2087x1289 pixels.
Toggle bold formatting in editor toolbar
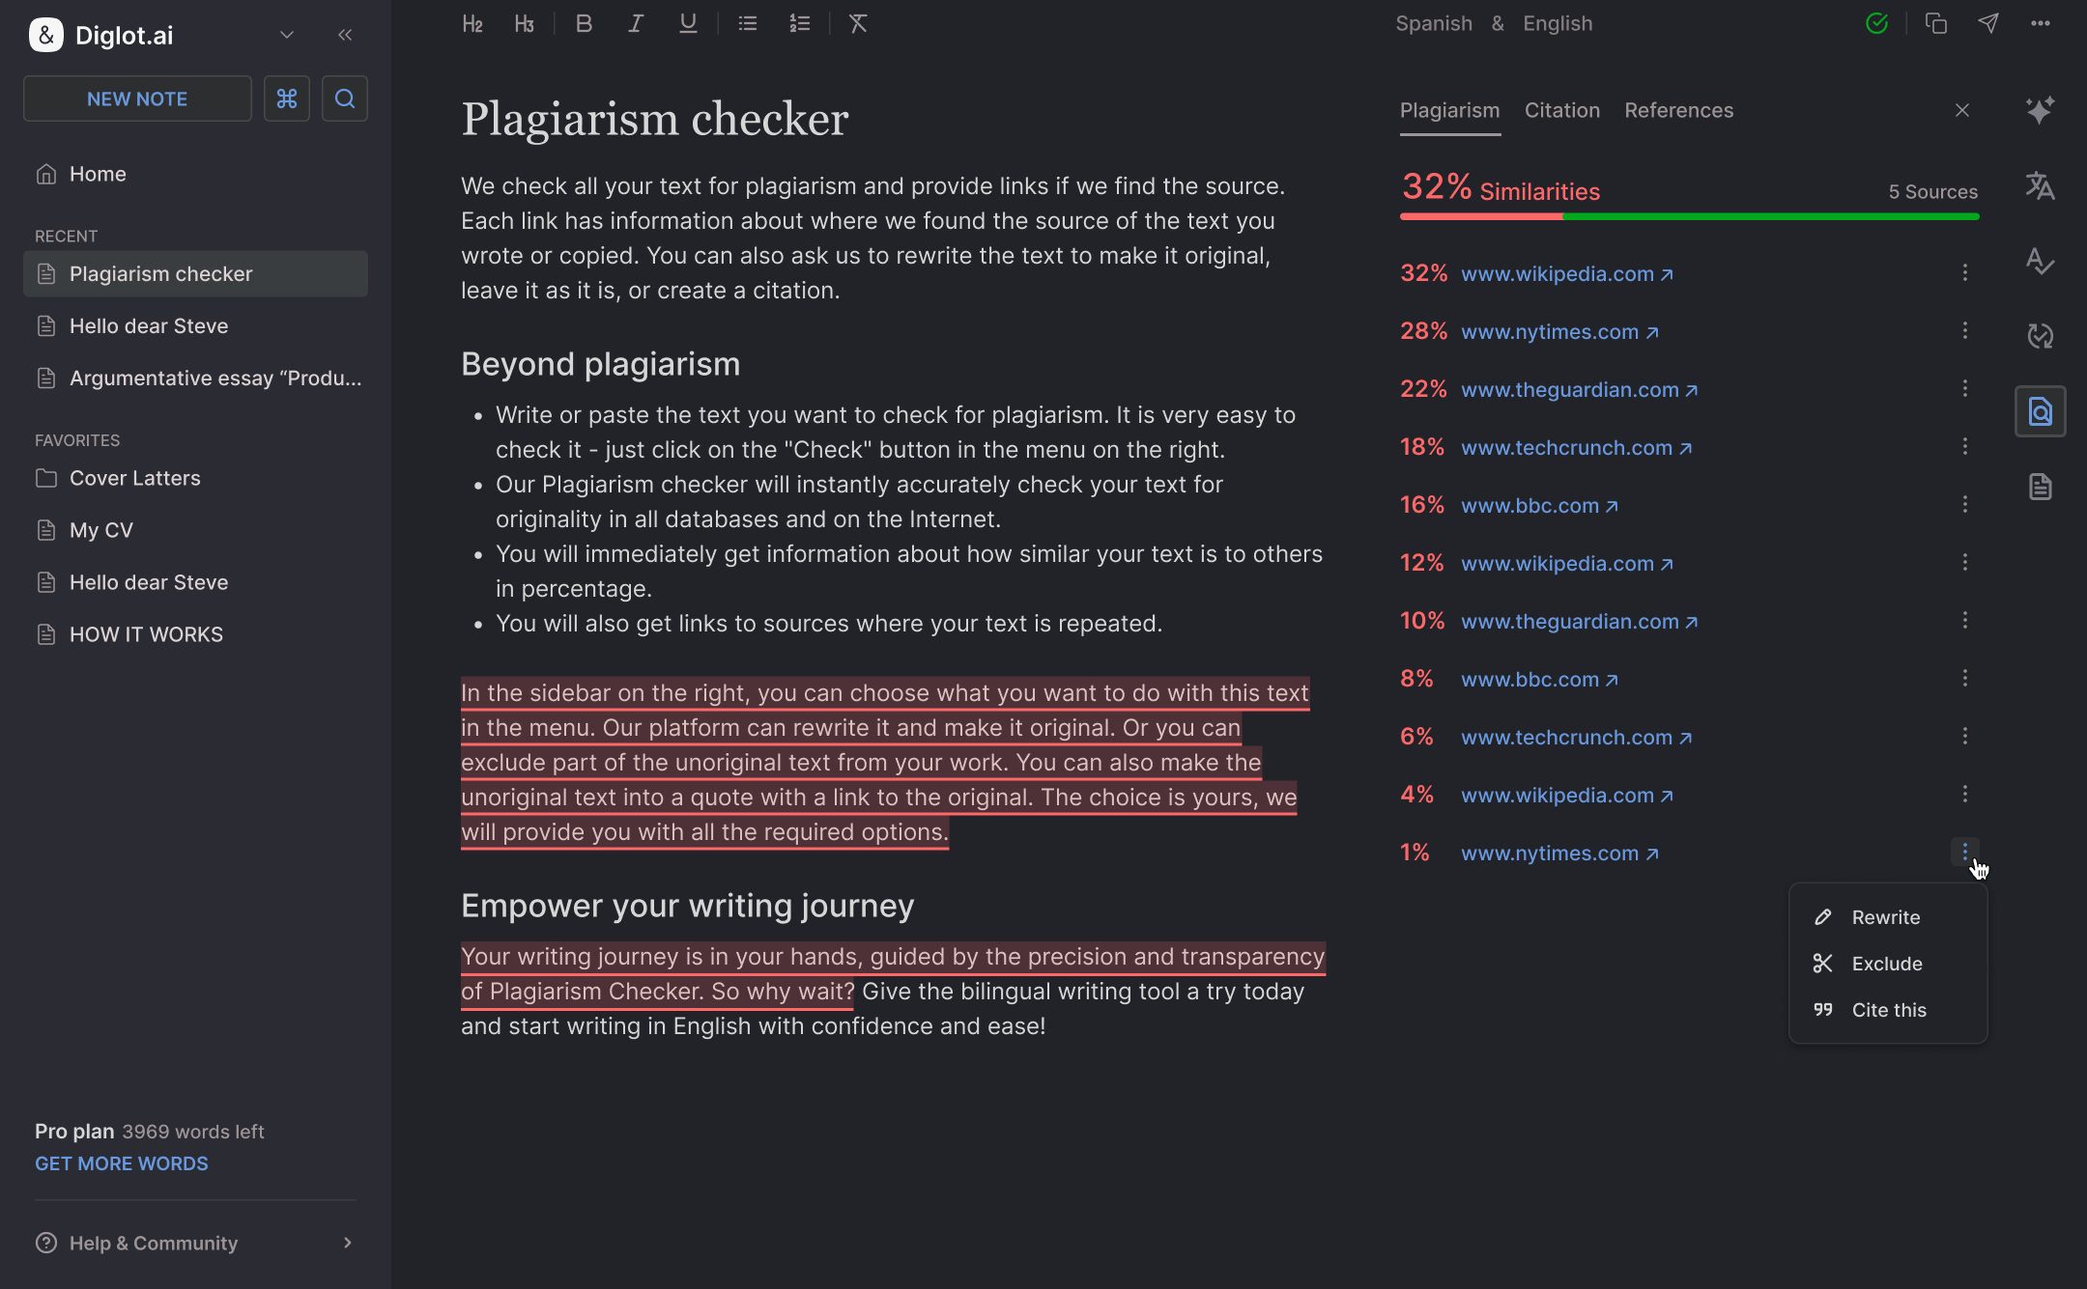coord(584,23)
